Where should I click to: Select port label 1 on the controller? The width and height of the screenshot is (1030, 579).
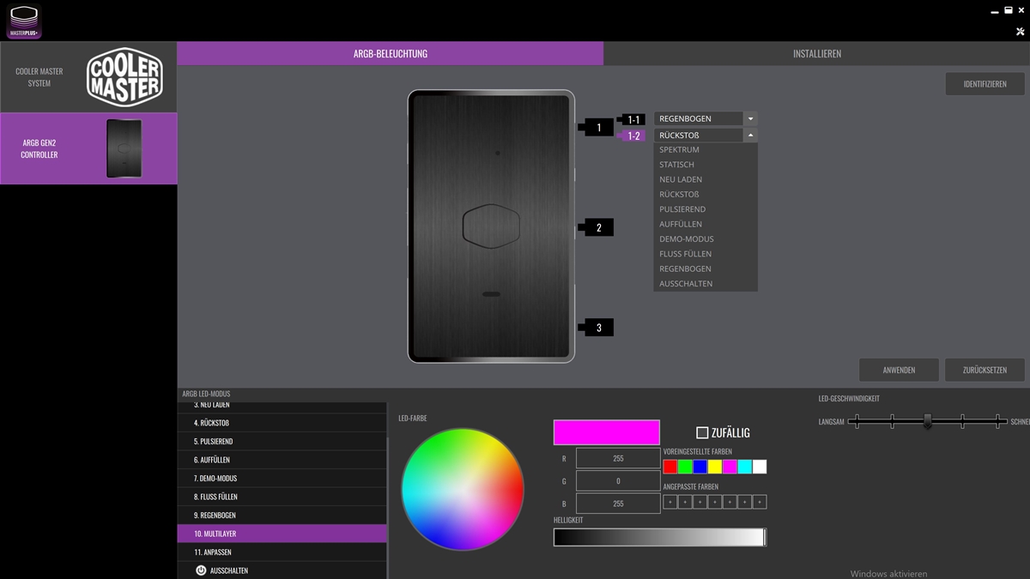click(x=599, y=128)
